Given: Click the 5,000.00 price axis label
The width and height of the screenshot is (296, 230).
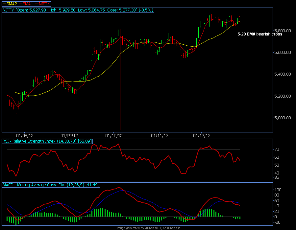Looking at the screenshot, I should click(x=282, y=118).
